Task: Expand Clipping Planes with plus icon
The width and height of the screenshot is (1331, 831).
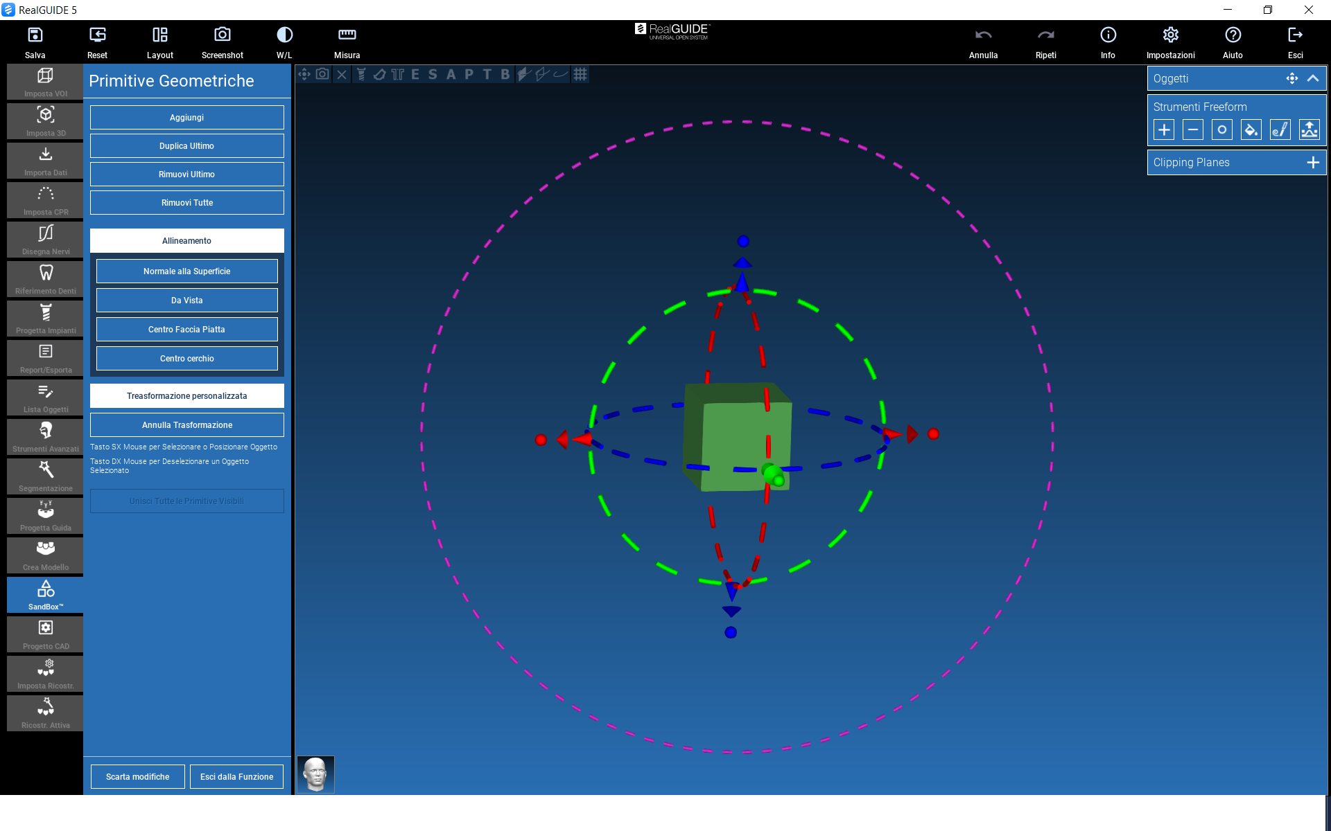Action: [1312, 162]
